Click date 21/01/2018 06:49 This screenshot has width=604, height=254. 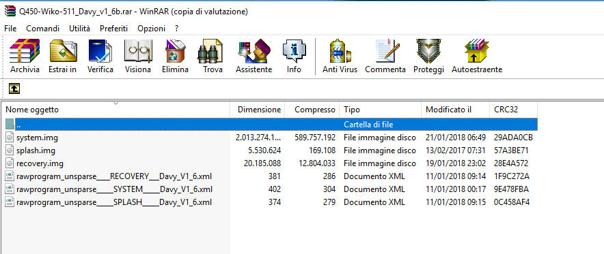click(456, 138)
